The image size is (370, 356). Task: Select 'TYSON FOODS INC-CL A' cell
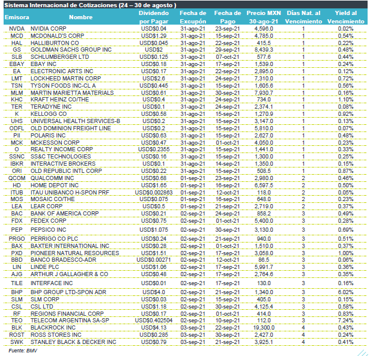(63, 86)
